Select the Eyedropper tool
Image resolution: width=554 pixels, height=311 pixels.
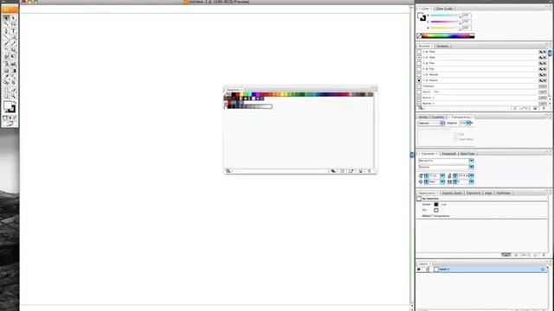pyautogui.click(x=6, y=77)
